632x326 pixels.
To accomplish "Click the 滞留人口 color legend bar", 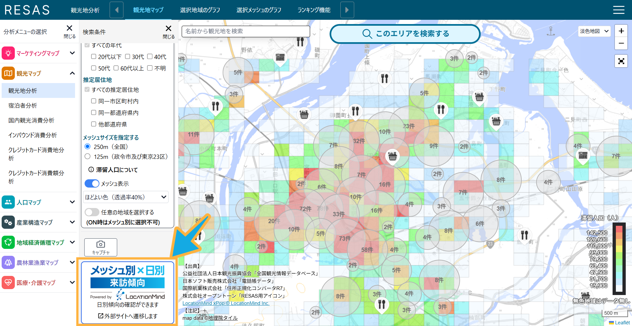I will click(619, 259).
